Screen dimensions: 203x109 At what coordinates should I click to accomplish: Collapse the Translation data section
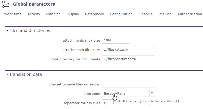(x=7, y=75)
